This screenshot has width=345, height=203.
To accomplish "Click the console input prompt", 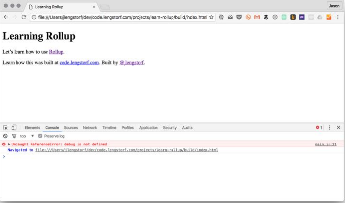I will click(172, 157).
